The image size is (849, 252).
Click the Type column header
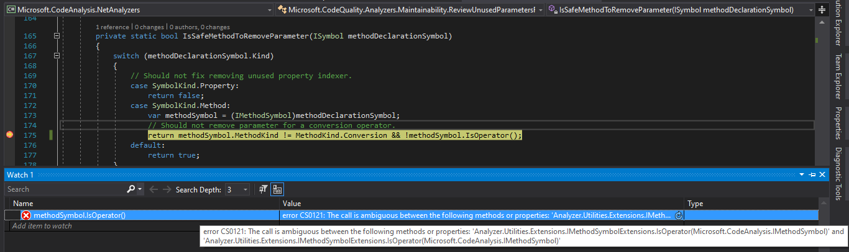751,204
